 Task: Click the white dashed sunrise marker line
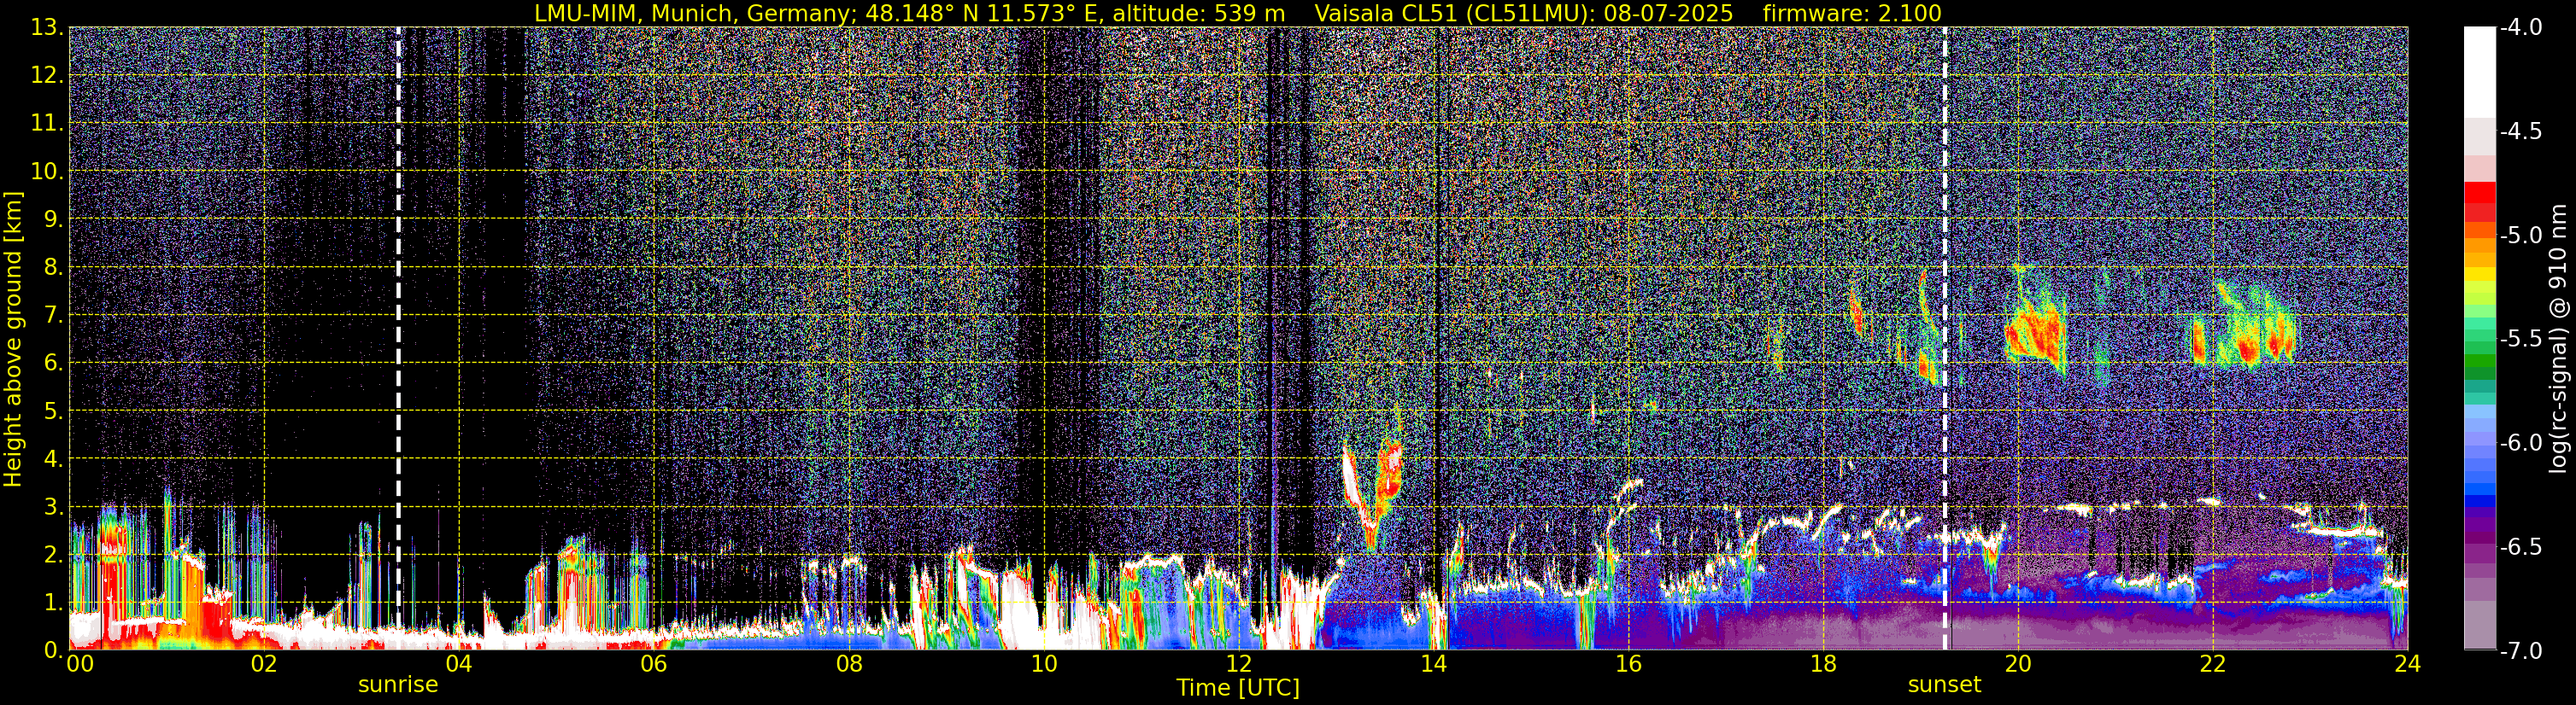point(398,300)
